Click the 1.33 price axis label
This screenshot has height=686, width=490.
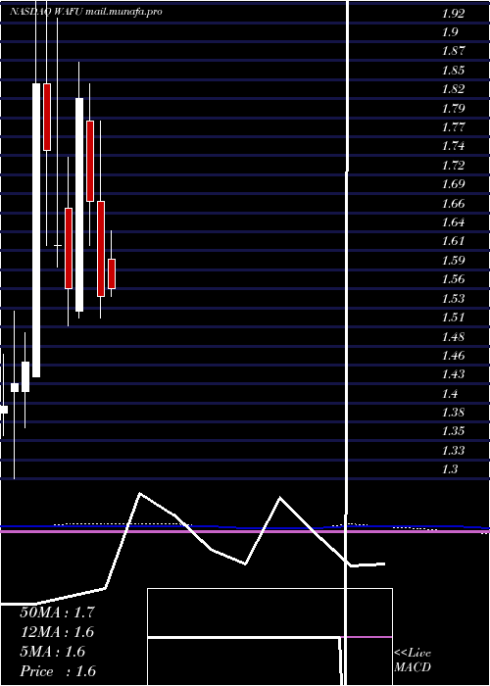point(453,450)
